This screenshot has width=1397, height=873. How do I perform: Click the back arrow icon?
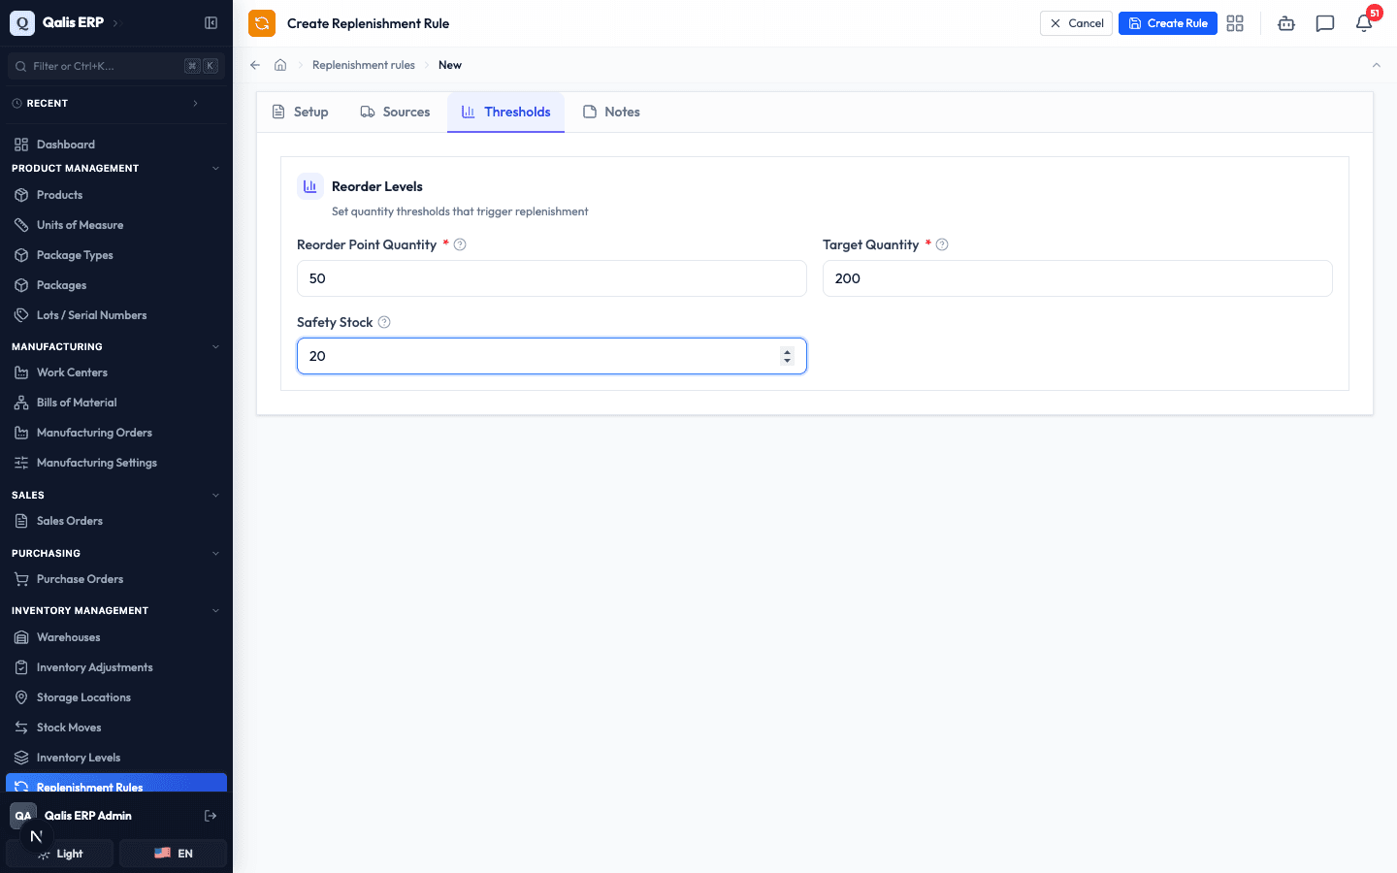(x=255, y=65)
